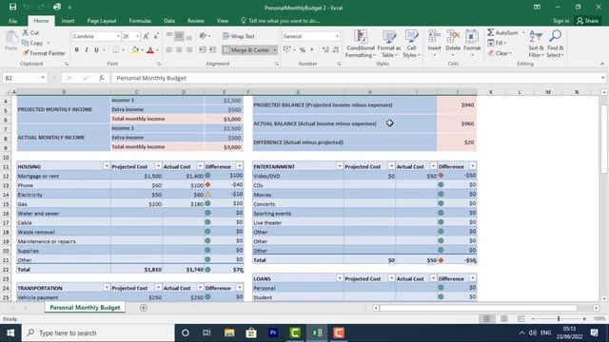Open the ENTERTAINMENT column filter dropdown
Viewport: 609px width, 342px height.
click(x=340, y=166)
